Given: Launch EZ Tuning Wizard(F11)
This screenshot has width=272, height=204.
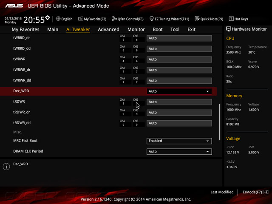Looking at the screenshot, I should coord(169,19).
